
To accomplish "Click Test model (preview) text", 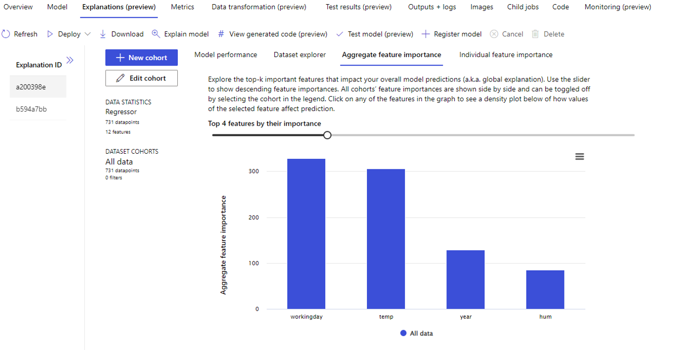I will (380, 34).
